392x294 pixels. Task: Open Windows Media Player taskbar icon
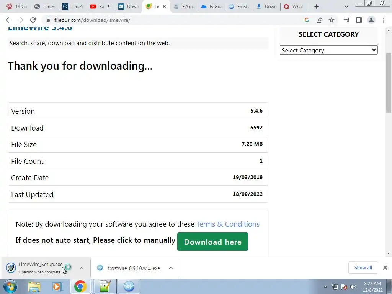point(57,286)
